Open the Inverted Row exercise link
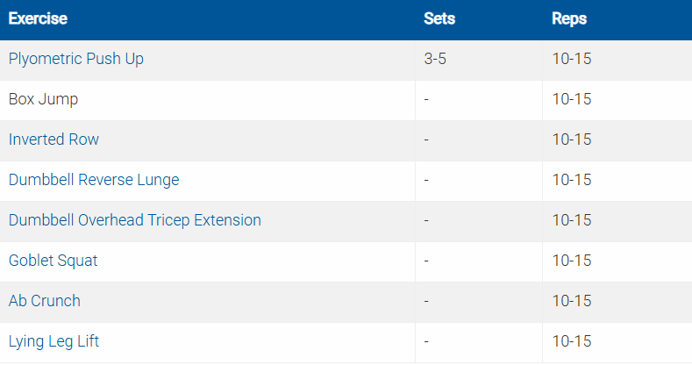 (54, 140)
